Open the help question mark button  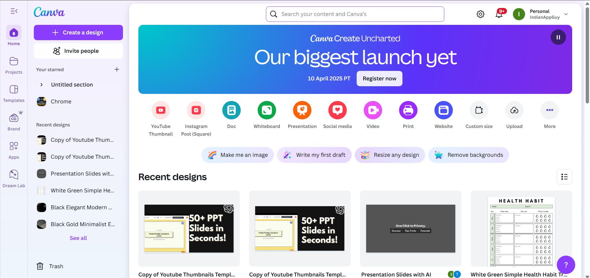[566, 265]
